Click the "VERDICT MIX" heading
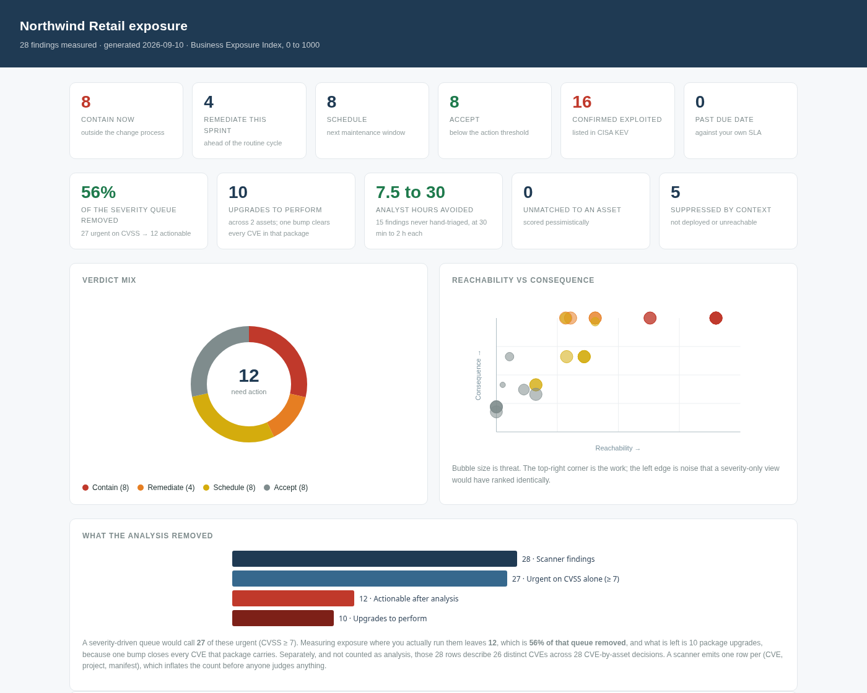The width and height of the screenshot is (867, 693). coord(109,280)
